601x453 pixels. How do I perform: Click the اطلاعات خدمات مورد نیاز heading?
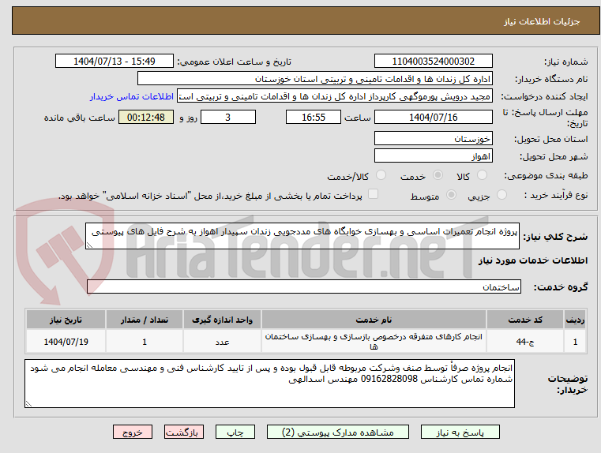point(532,260)
